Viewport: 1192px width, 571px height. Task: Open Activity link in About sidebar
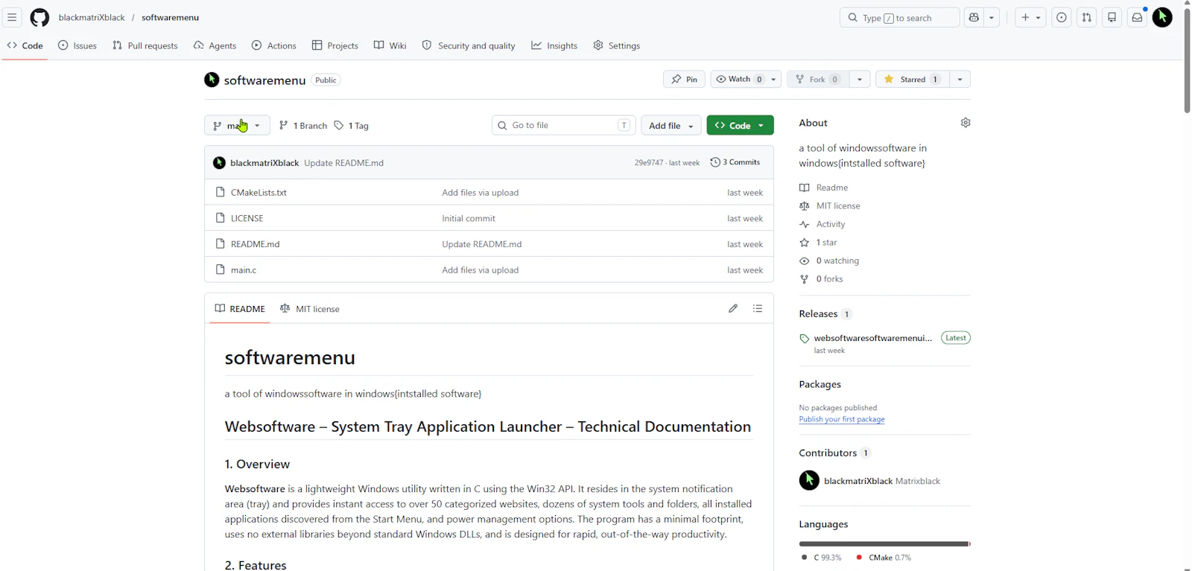pos(831,224)
